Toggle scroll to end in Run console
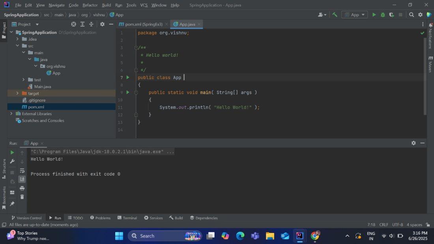This screenshot has width=434, height=244. tap(22, 179)
